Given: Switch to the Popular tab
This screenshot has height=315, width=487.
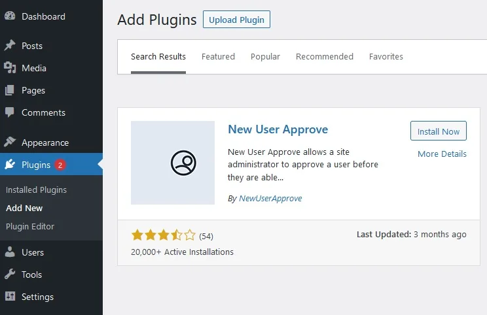Looking at the screenshot, I should (265, 56).
